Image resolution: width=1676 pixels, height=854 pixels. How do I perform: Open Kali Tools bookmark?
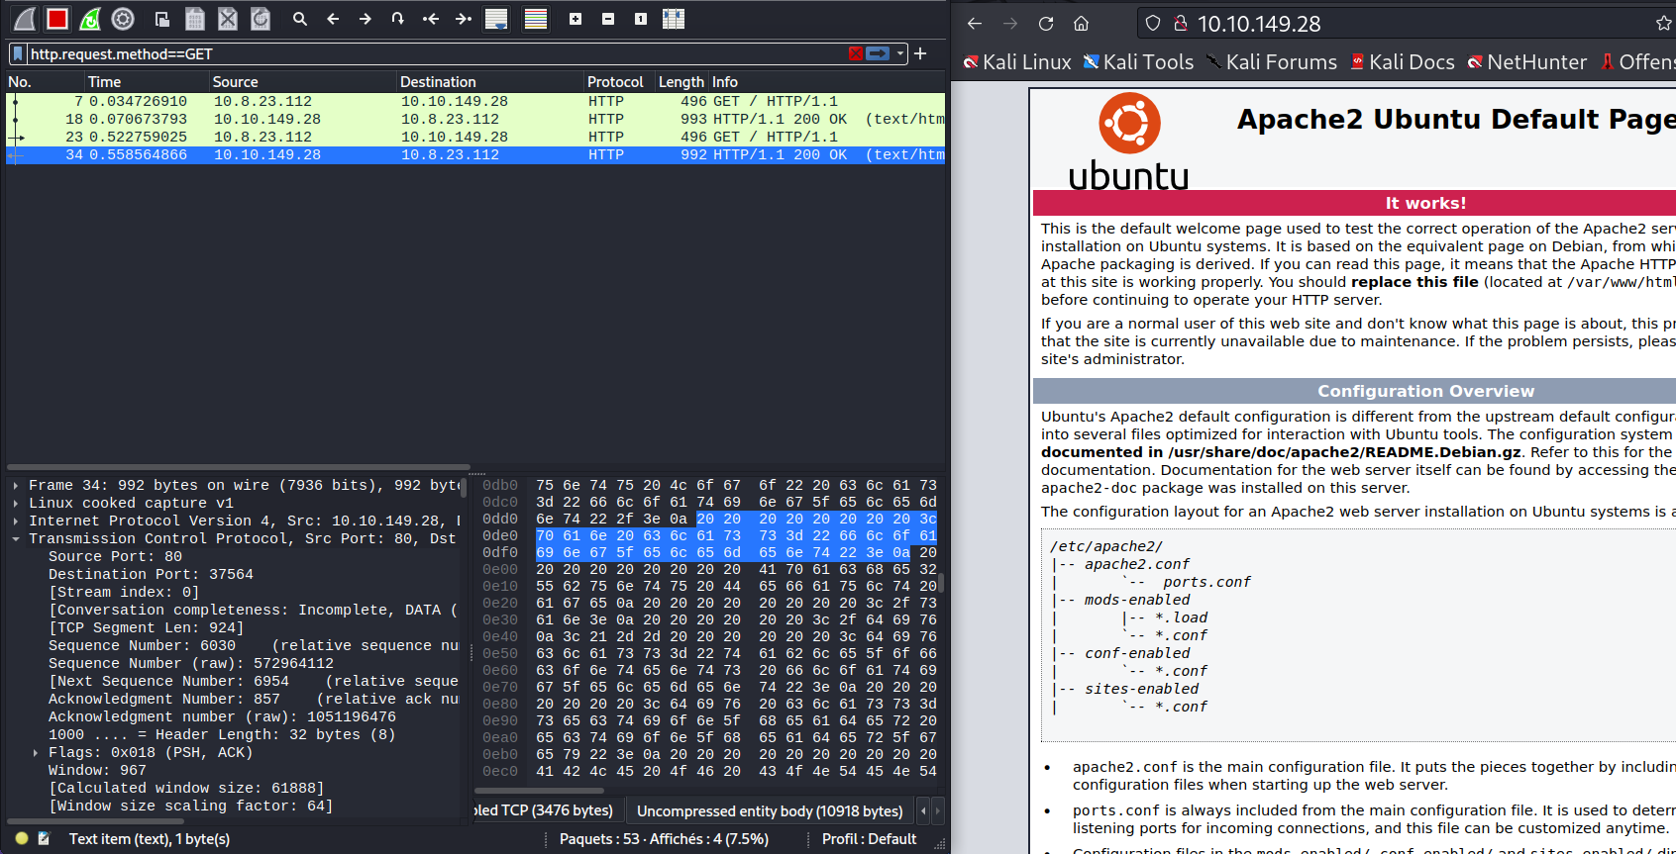pos(1139,62)
